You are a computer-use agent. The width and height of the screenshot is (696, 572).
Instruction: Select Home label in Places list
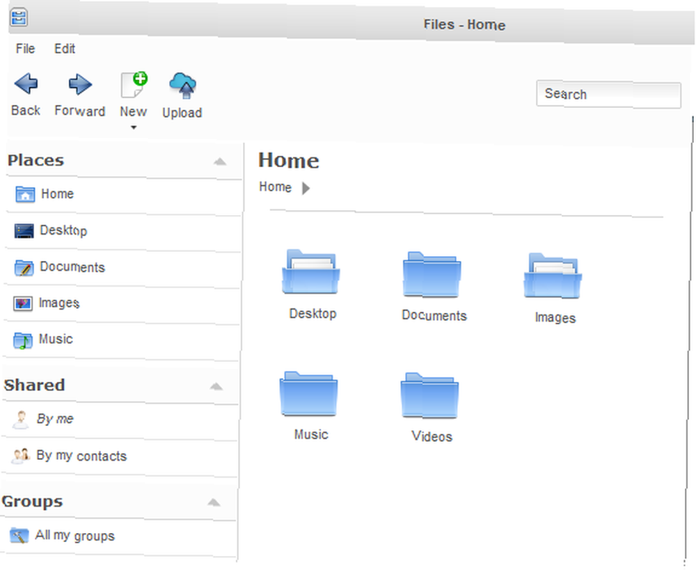tap(57, 194)
